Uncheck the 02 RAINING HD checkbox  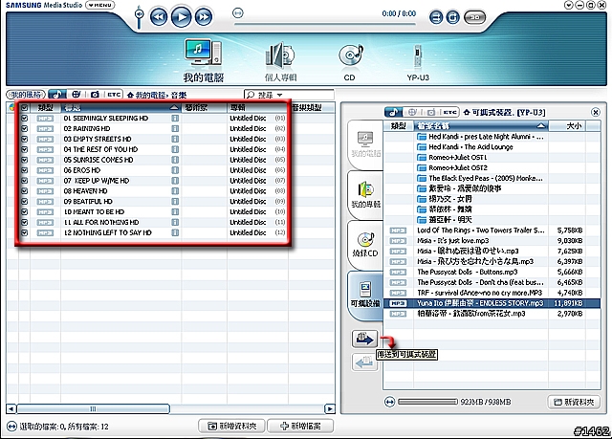pos(25,128)
